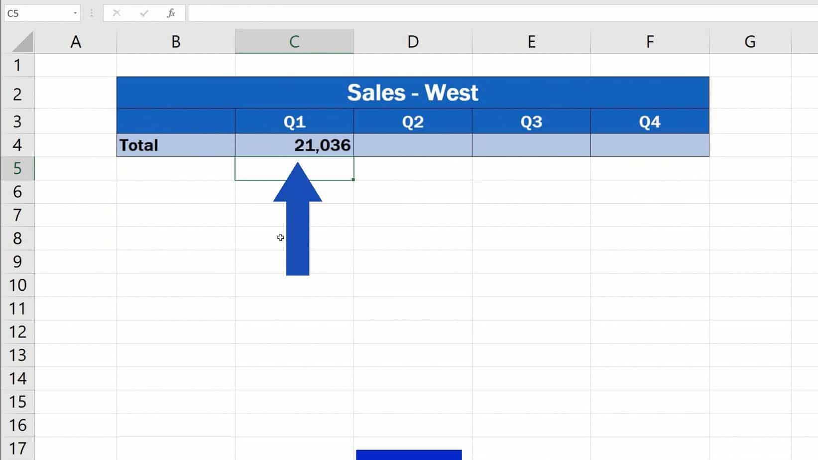
Task: Select the fill handle on cell C5
Action: [x=352, y=180]
